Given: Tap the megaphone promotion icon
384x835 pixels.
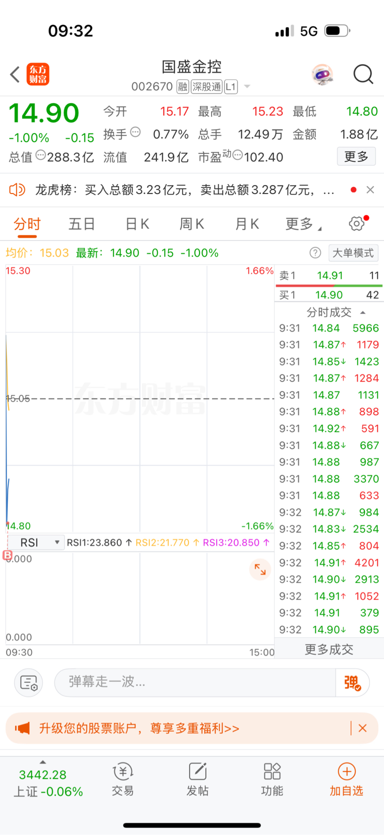Looking at the screenshot, I should 22,728.
